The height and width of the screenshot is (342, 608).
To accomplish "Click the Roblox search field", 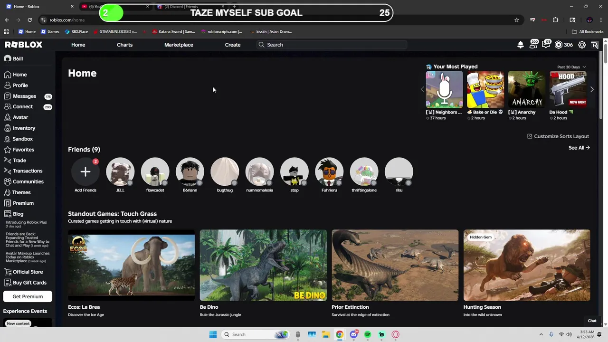I will [x=332, y=45].
